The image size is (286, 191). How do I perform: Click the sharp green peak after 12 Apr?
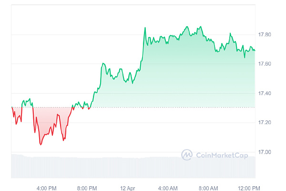(x=145, y=28)
